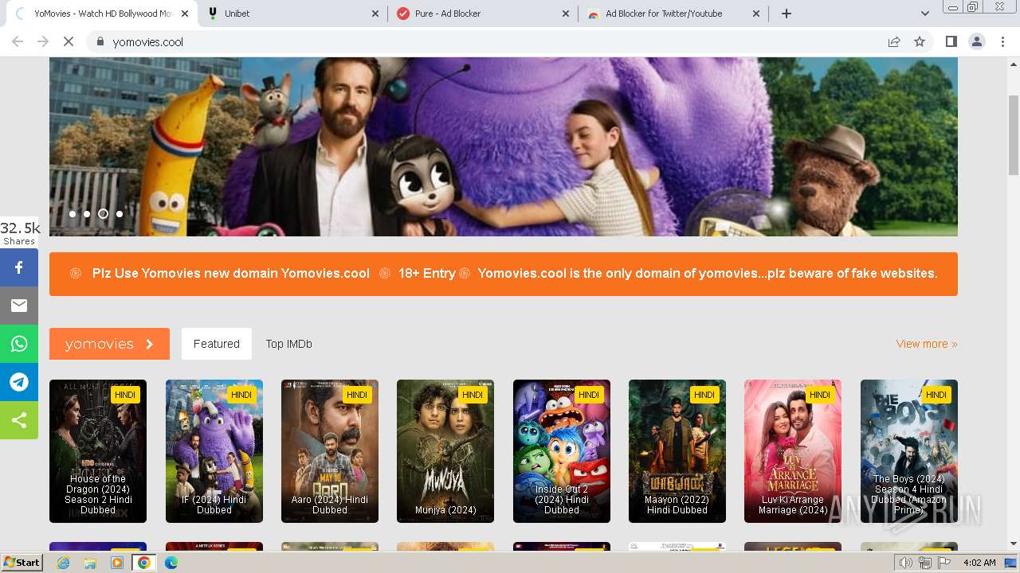The width and height of the screenshot is (1020, 573).
Task: Close the Pure - Ad Blocker tab
Action: (566, 14)
